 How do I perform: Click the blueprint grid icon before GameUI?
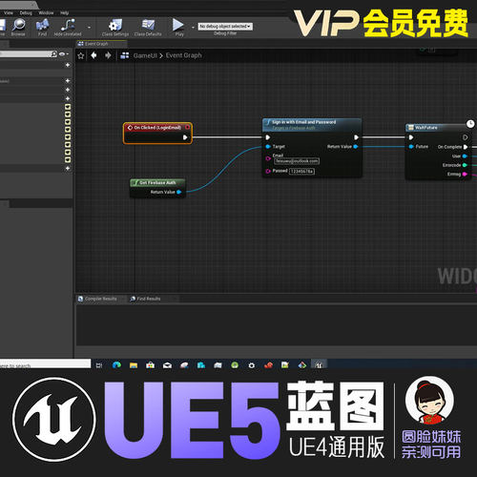[125, 55]
